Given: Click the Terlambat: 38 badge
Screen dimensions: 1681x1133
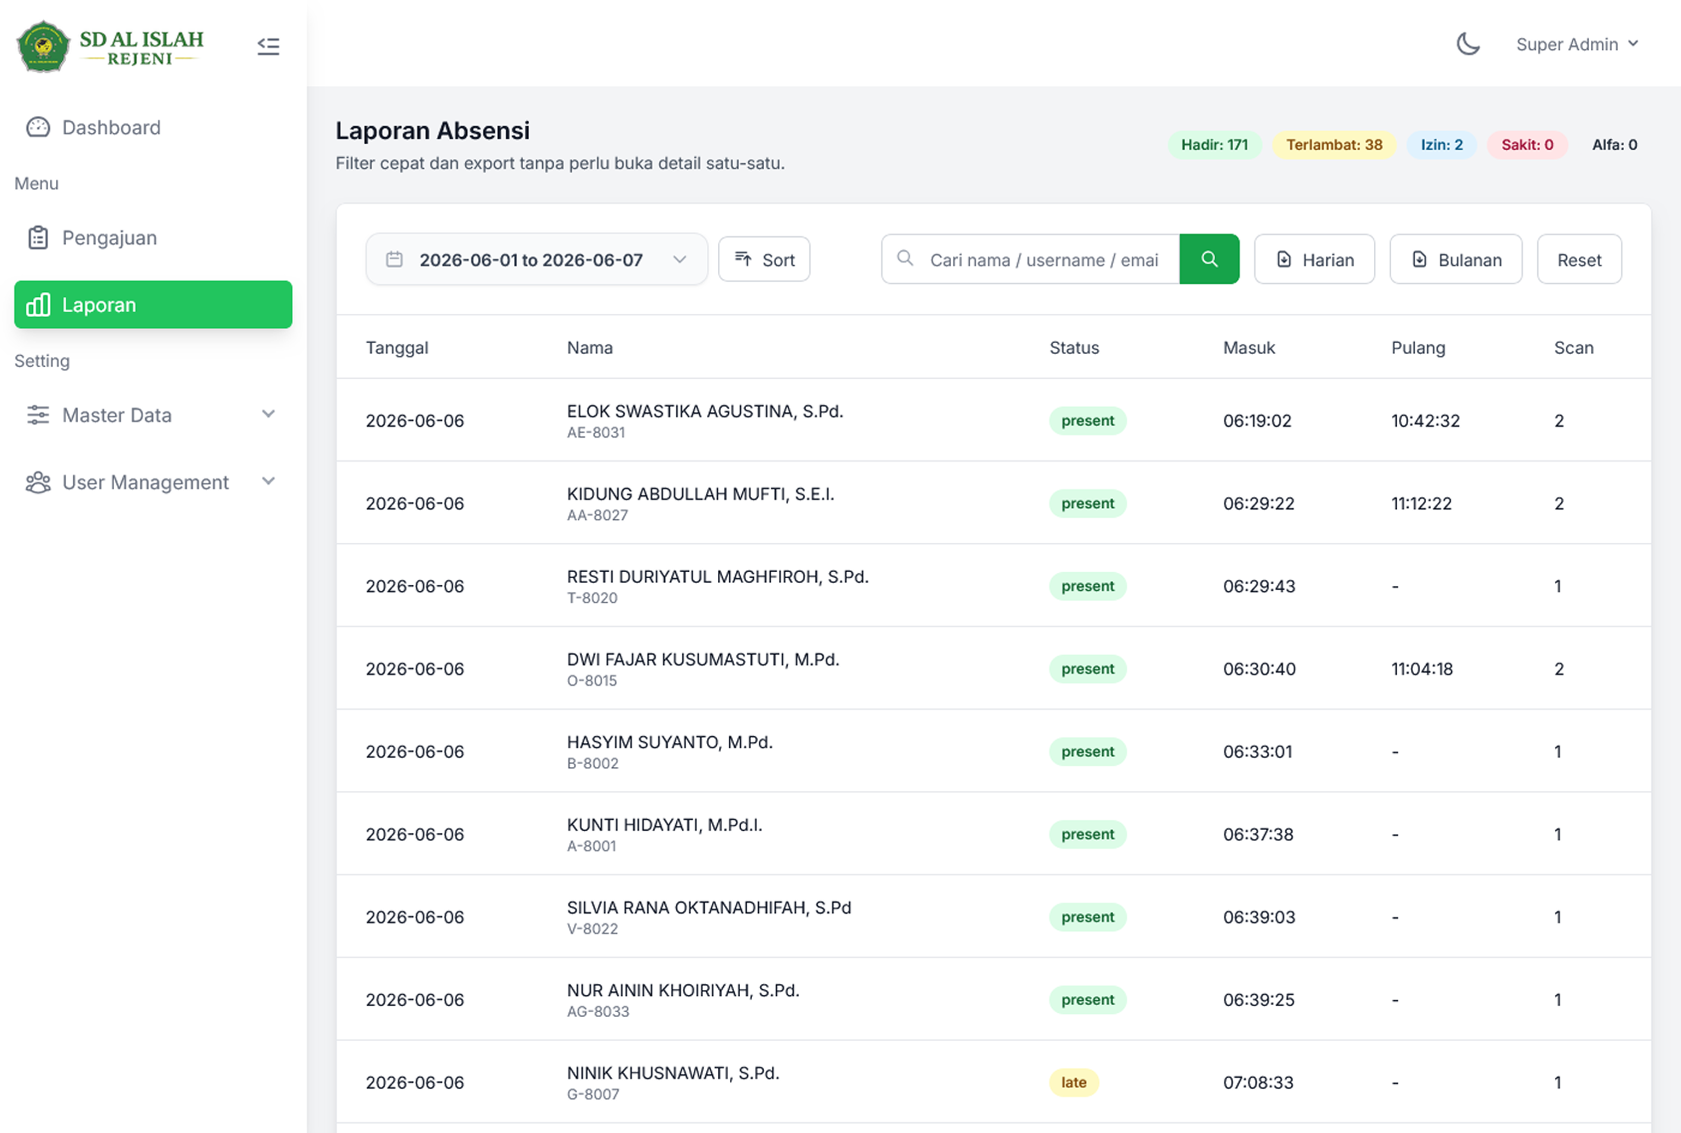Looking at the screenshot, I should (1334, 144).
